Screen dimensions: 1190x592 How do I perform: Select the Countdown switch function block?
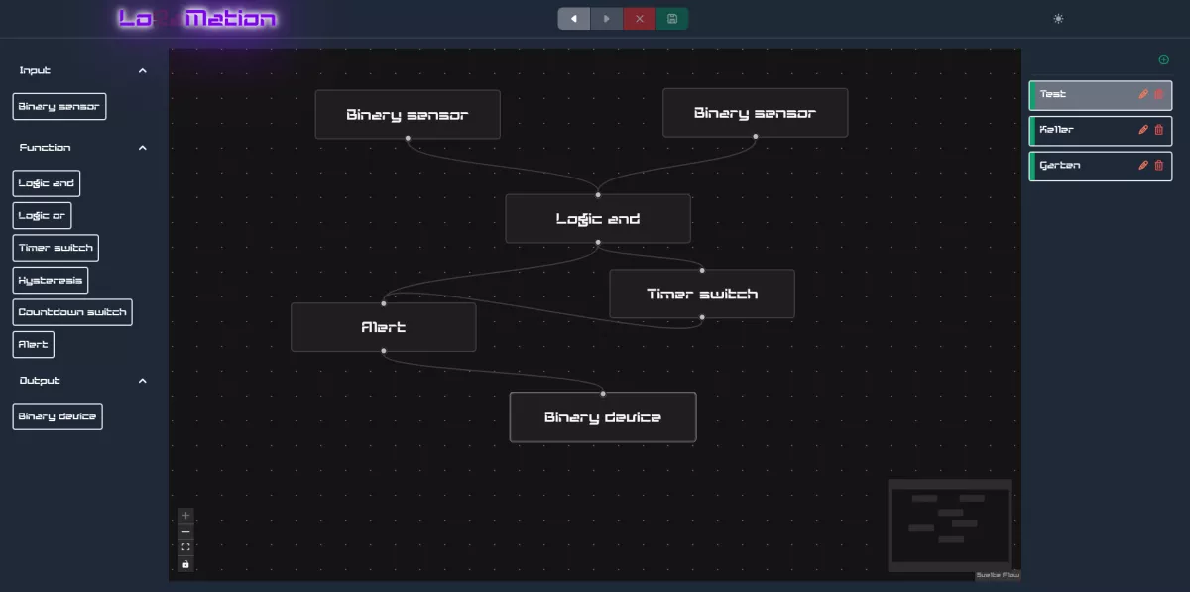point(72,311)
